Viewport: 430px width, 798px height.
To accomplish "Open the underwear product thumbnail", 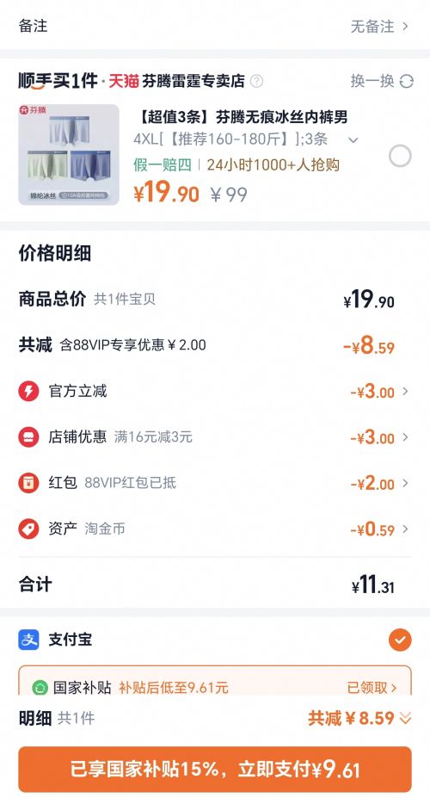I will (69, 155).
